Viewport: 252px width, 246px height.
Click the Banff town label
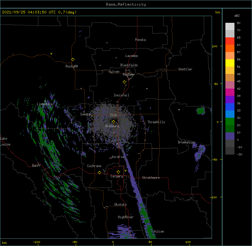click(36, 166)
